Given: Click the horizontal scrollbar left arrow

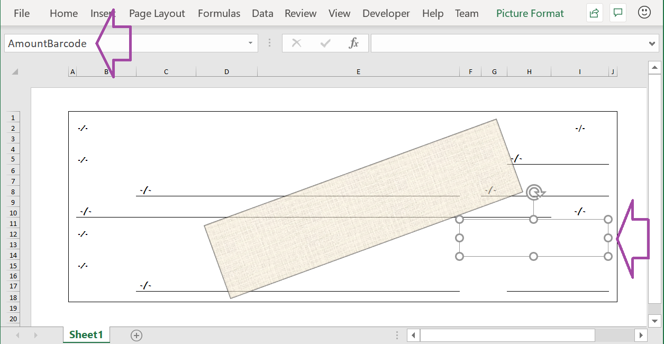Looking at the screenshot, I should point(413,335).
